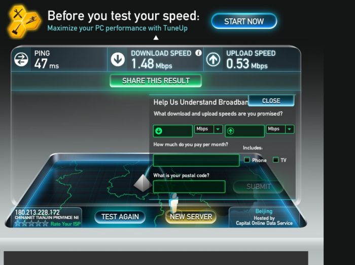Screen dimensions: 355x265
Task: Click the TuneUp honeycomb logo
Action: 24,21
